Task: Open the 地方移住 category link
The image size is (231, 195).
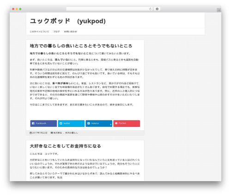Action: tap(58, 133)
